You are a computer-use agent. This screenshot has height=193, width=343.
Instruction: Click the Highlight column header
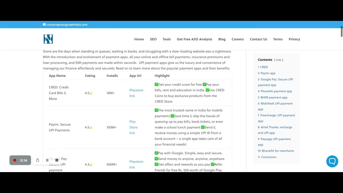pos(162,76)
